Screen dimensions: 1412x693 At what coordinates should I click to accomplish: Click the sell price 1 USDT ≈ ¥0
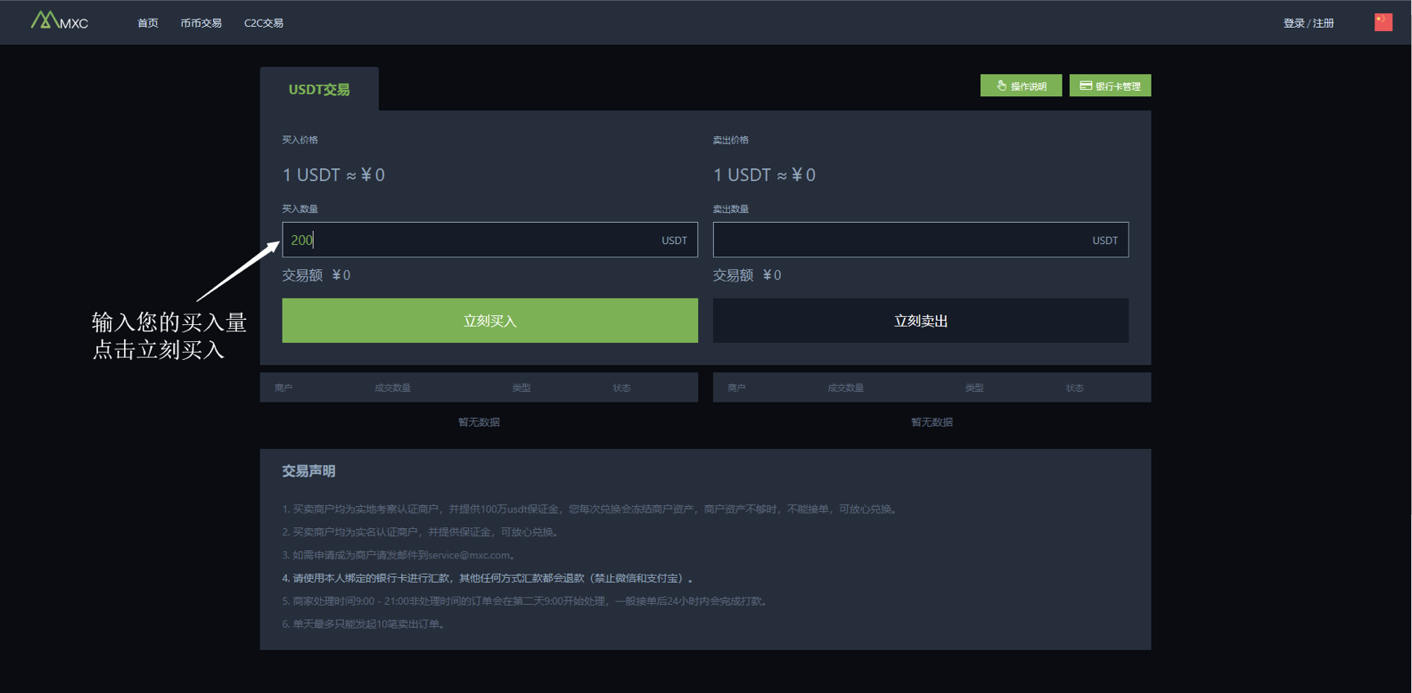point(764,175)
